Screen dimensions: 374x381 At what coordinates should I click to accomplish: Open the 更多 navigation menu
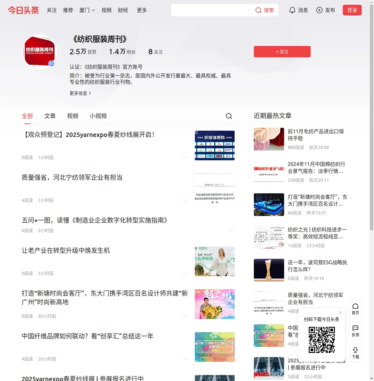click(x=142, y=10)
